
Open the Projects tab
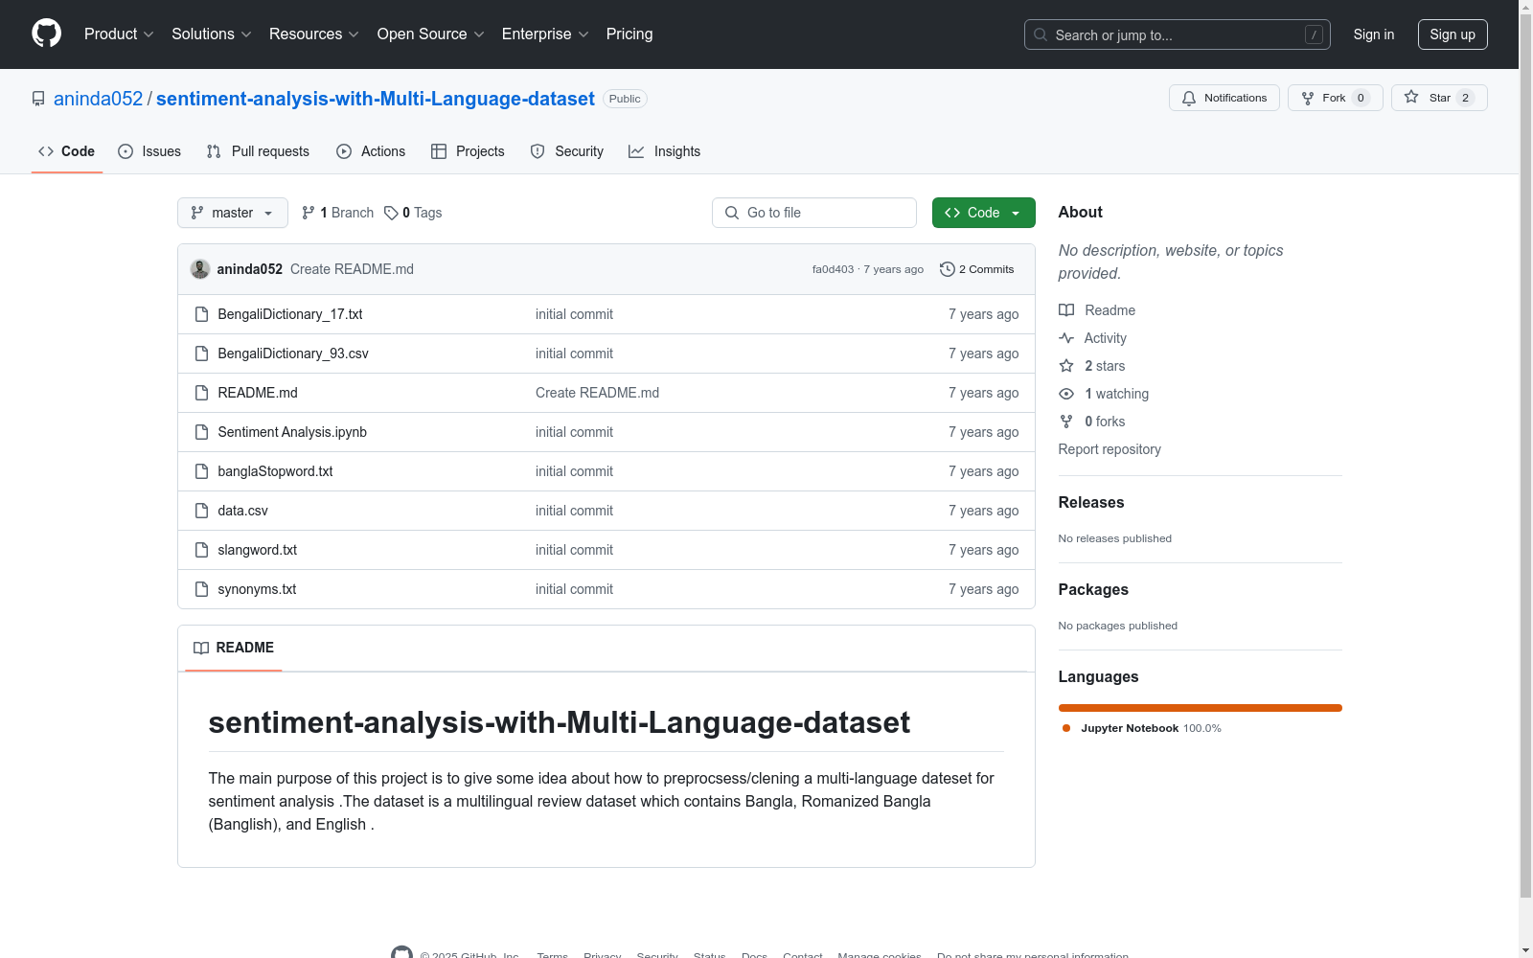click(468, 151)
